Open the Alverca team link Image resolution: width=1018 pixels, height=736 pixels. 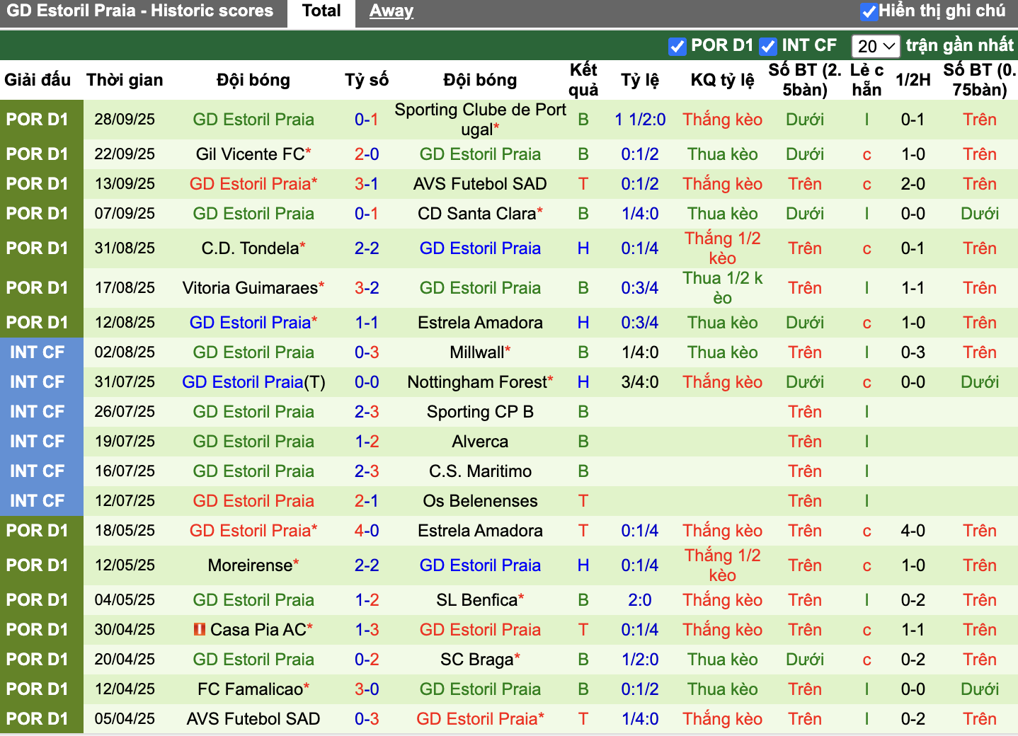pyautogui.click(x=480, y=442)
